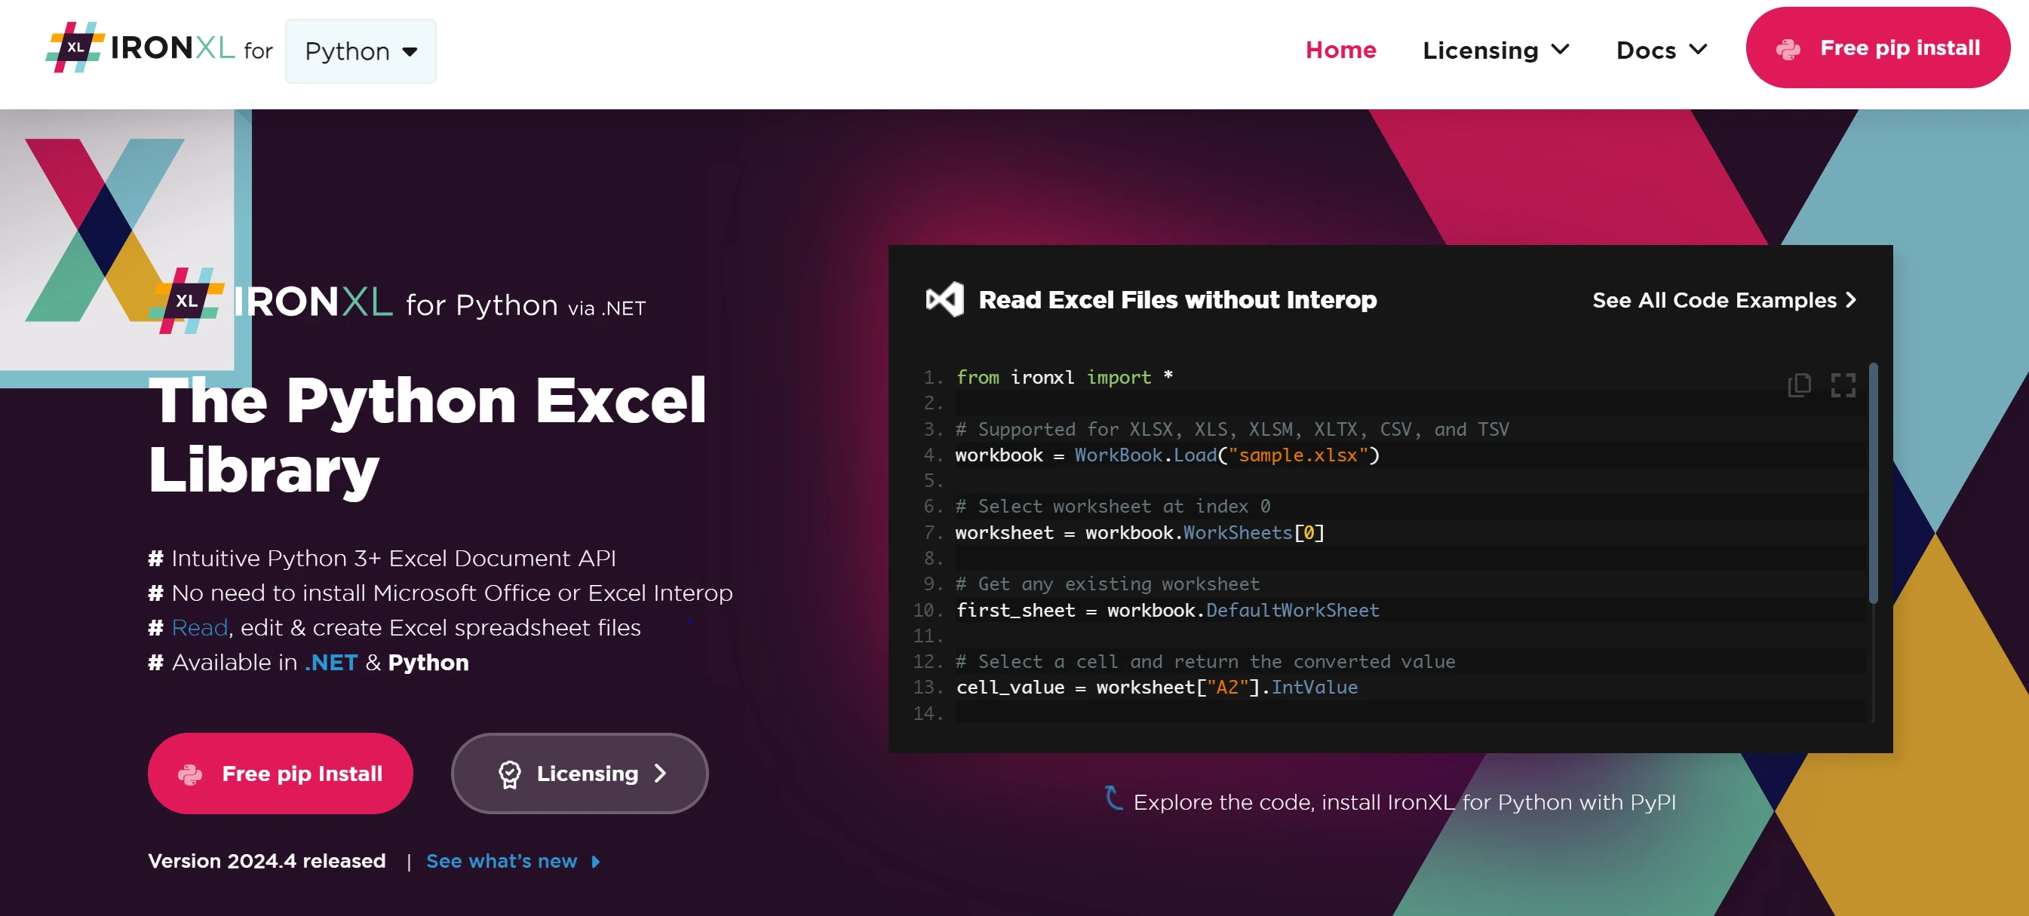Click the Python icon in hero install button
The height and width of the screenshot is (916, 2029).
190,774
